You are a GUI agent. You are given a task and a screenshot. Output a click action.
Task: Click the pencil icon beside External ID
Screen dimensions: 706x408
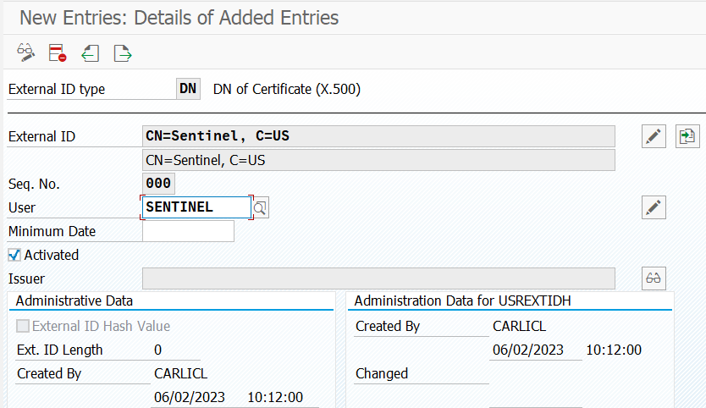coord(654,136)
